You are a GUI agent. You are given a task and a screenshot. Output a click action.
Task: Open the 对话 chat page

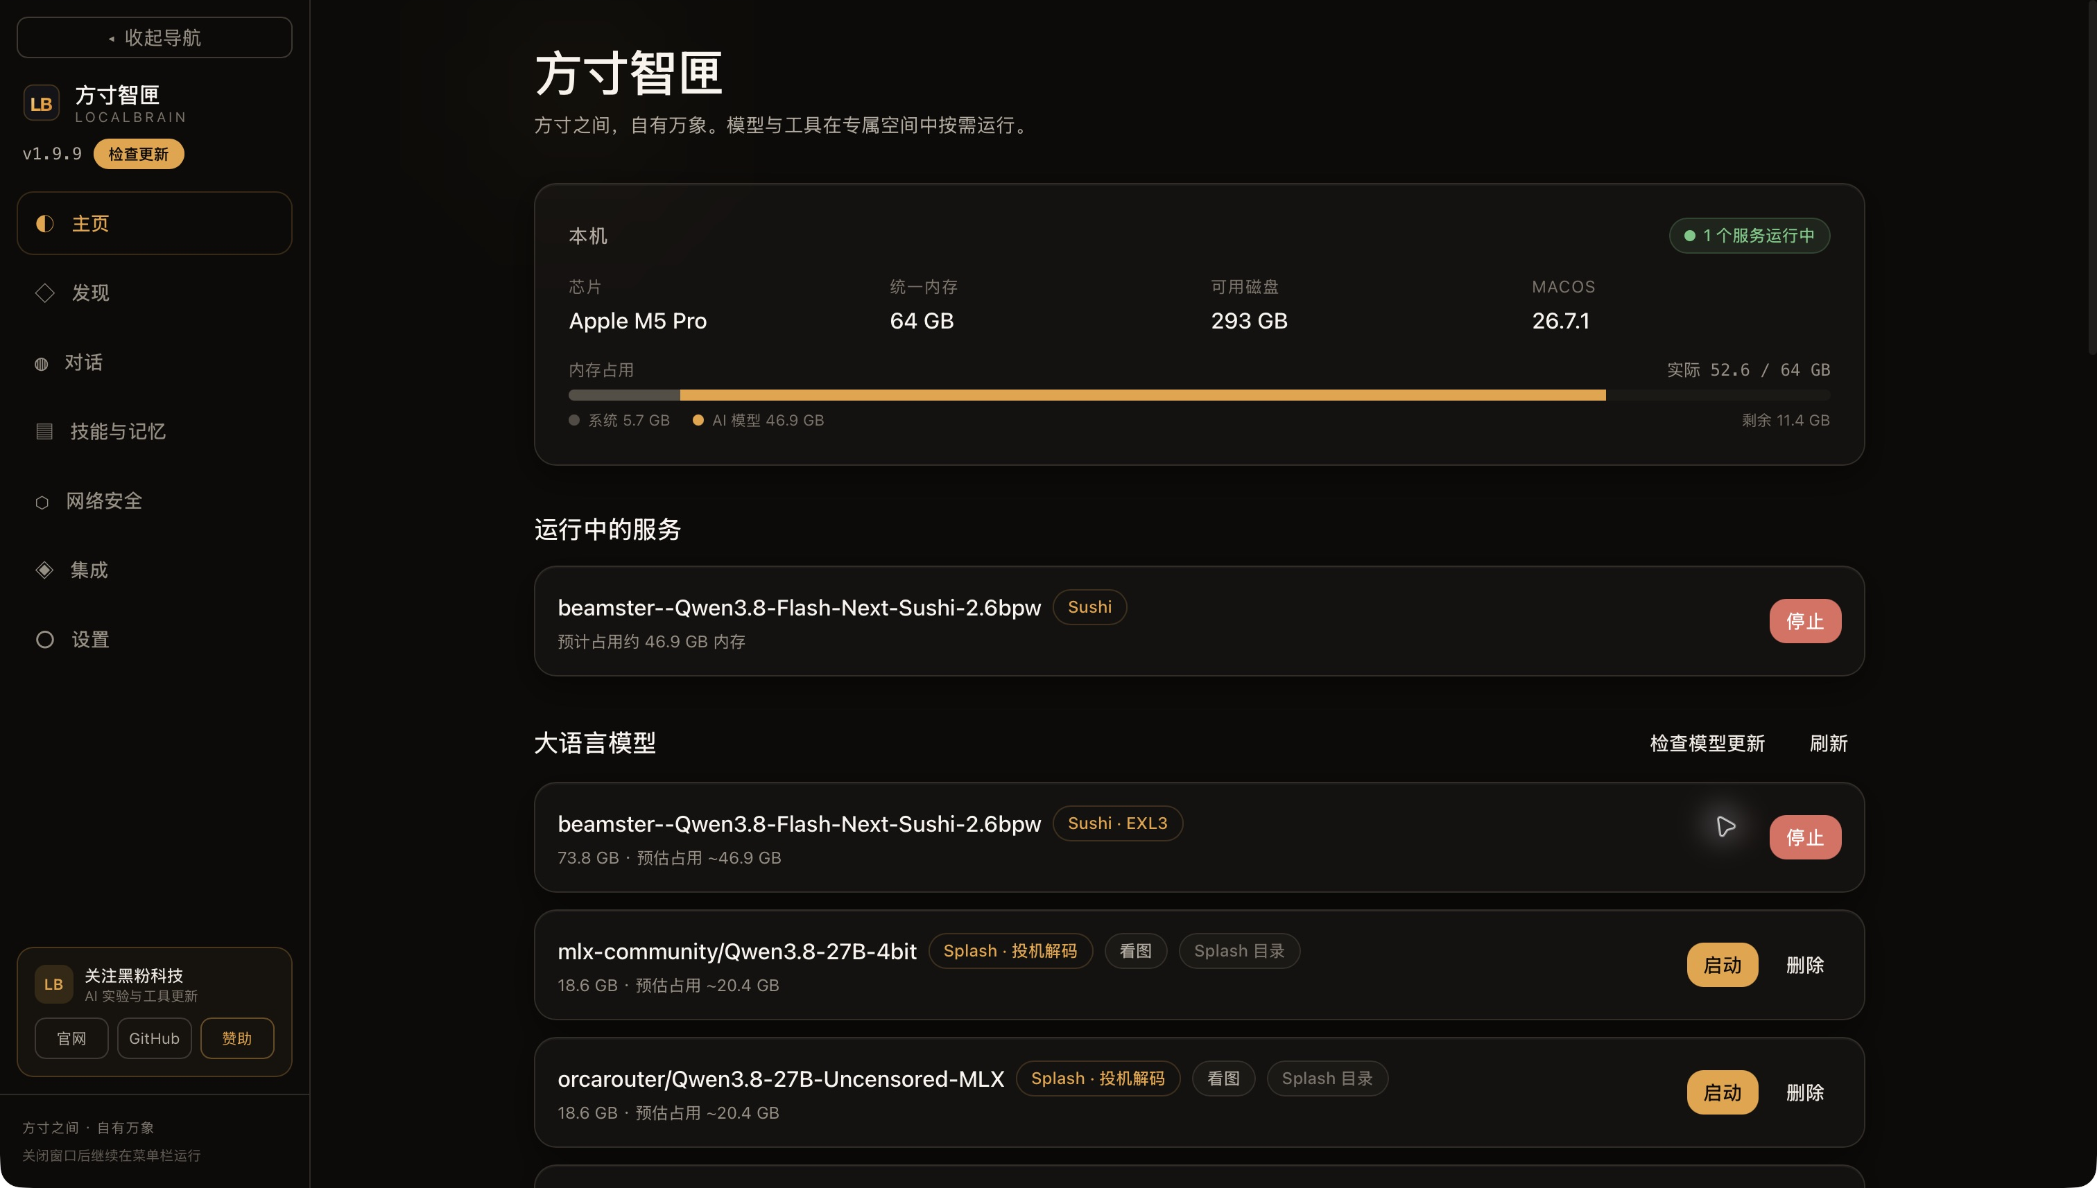tap(154, 362)
